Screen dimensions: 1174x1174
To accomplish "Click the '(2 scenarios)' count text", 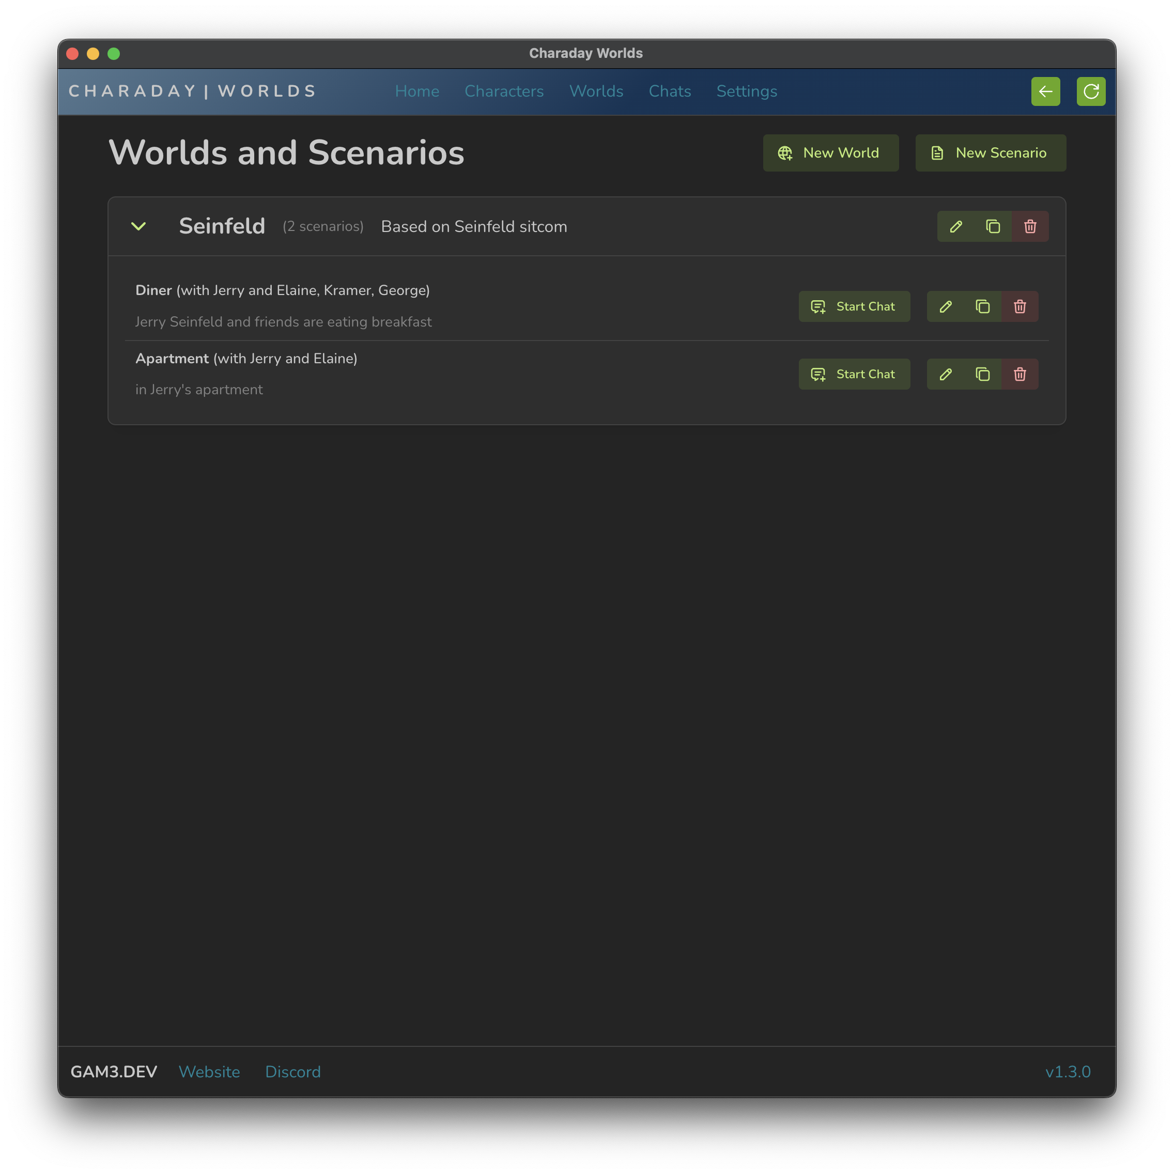I will tap(323, 227).
